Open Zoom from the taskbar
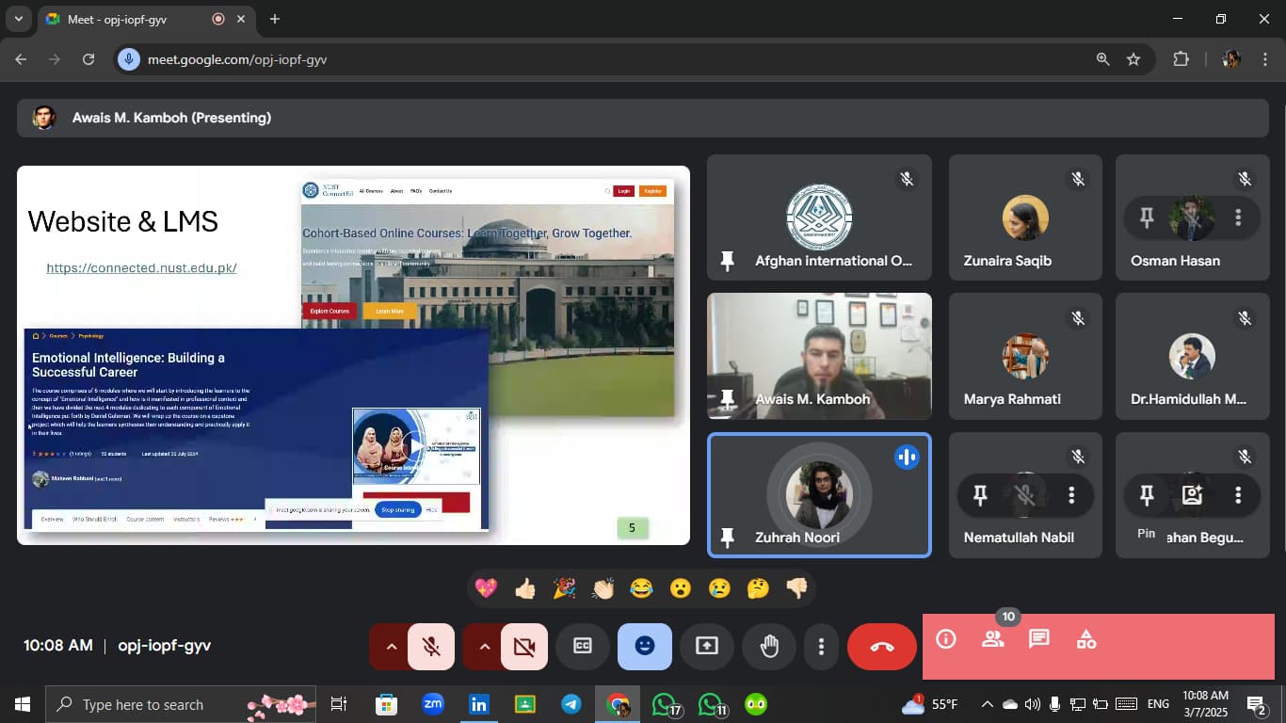Image resolution: width=1286 pixels, height=723 pixels. [x=433, y=704]
